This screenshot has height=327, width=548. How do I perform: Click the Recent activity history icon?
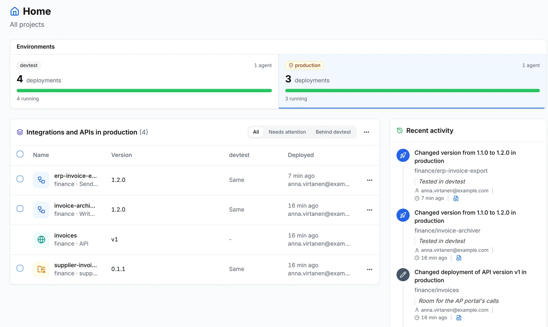400,130
